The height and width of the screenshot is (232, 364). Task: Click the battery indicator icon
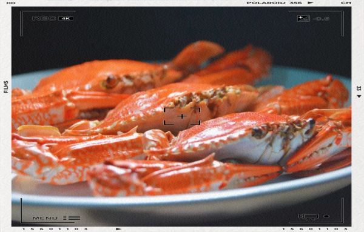tap(309, 217)
